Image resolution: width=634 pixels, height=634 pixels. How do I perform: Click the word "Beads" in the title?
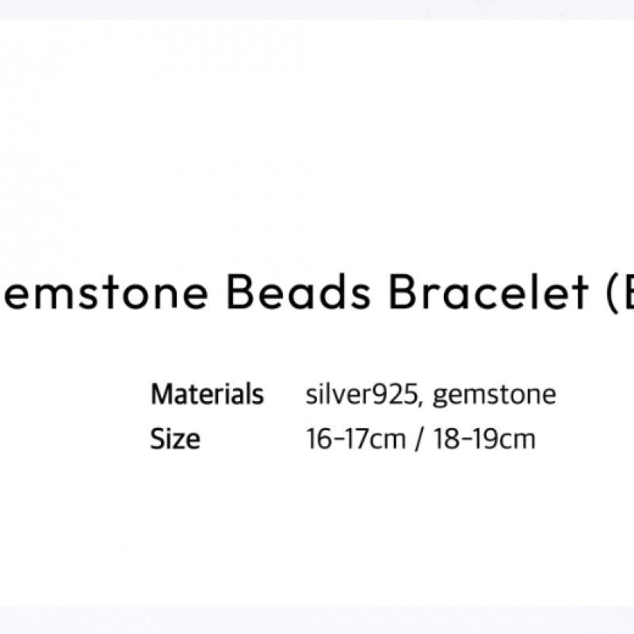pos(300,293)
